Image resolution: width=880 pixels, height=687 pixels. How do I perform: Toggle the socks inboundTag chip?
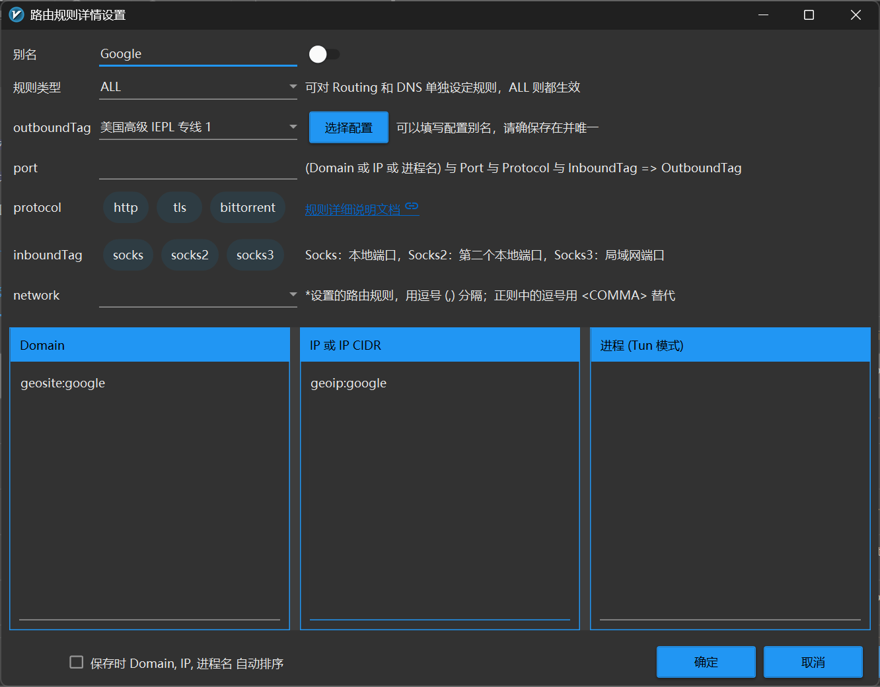click(128, 255)
